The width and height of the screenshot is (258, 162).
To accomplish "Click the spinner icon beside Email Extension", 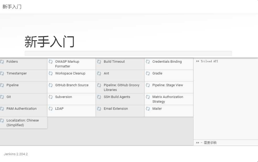I will [99, 109].
